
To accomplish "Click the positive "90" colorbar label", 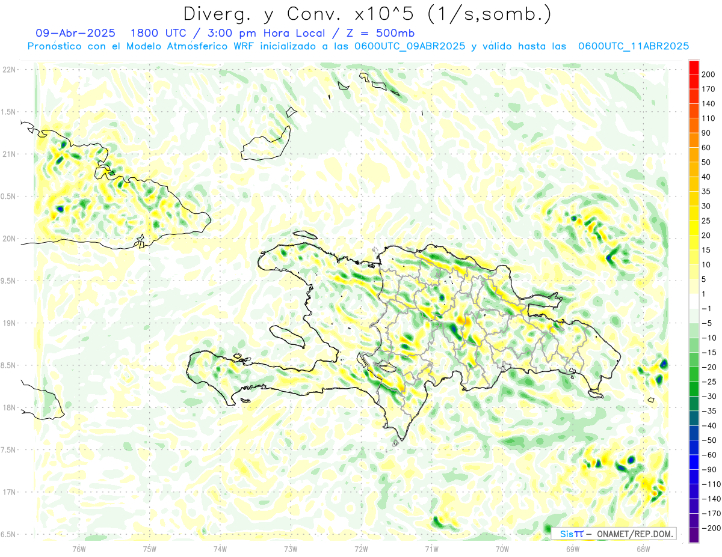I will pyautogui.click(x=708, y=133).
